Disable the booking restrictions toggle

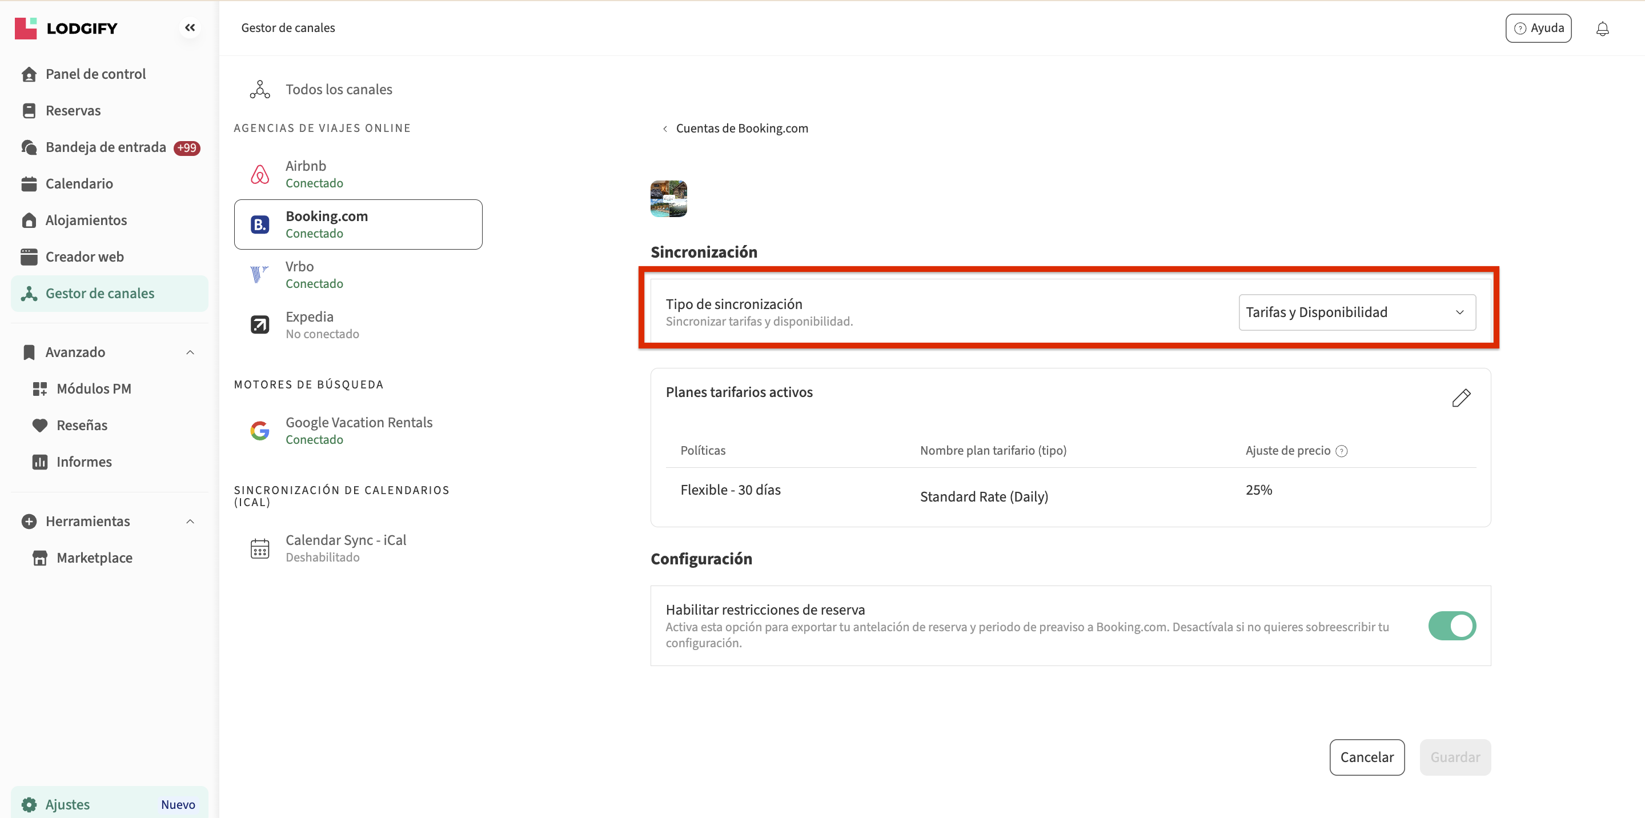click(1451, 626)
